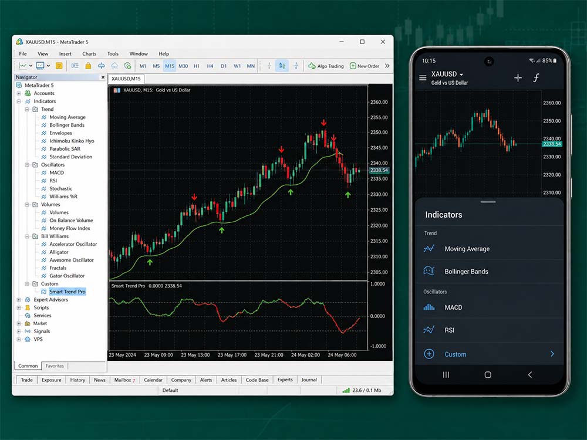Switch to D1 timeframe
This screenshot has height=440, width=587.
pyautogui.click(x=224, y=66)
